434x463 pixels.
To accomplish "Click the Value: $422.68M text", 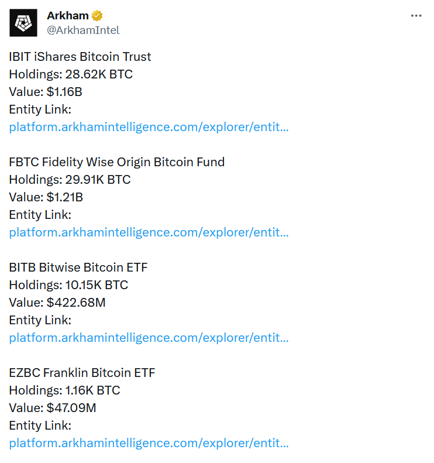I will click(x=57, y=303).
